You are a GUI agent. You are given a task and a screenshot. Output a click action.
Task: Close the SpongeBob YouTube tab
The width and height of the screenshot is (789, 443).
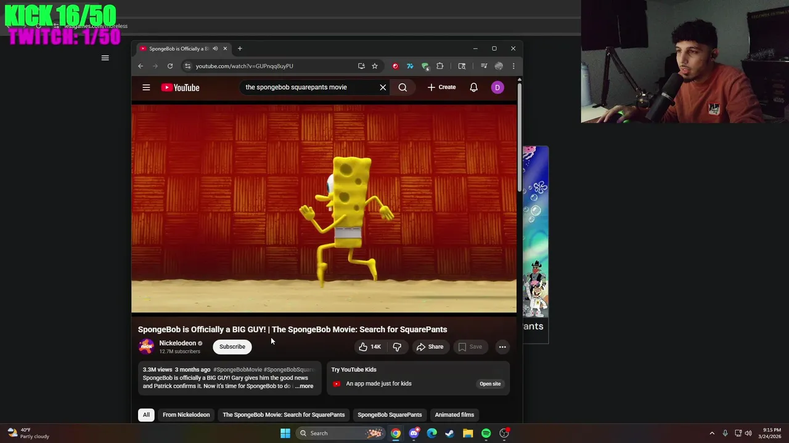225,49
